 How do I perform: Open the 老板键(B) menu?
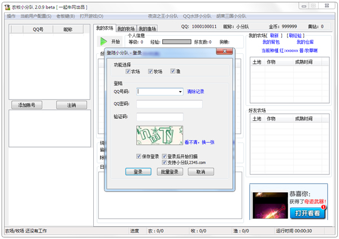click(x=66, y=16)
